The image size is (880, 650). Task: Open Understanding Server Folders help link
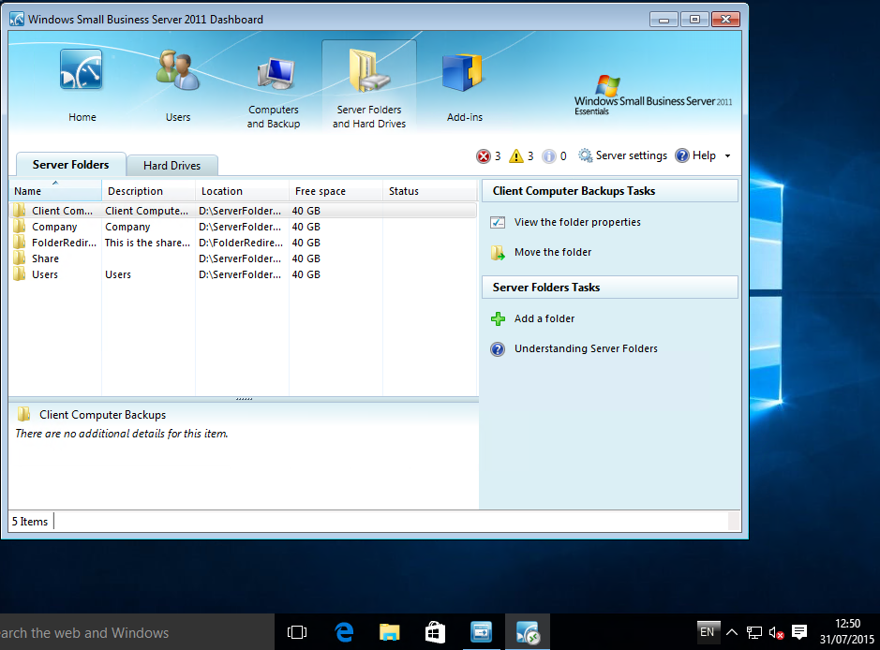click(586, 349)
